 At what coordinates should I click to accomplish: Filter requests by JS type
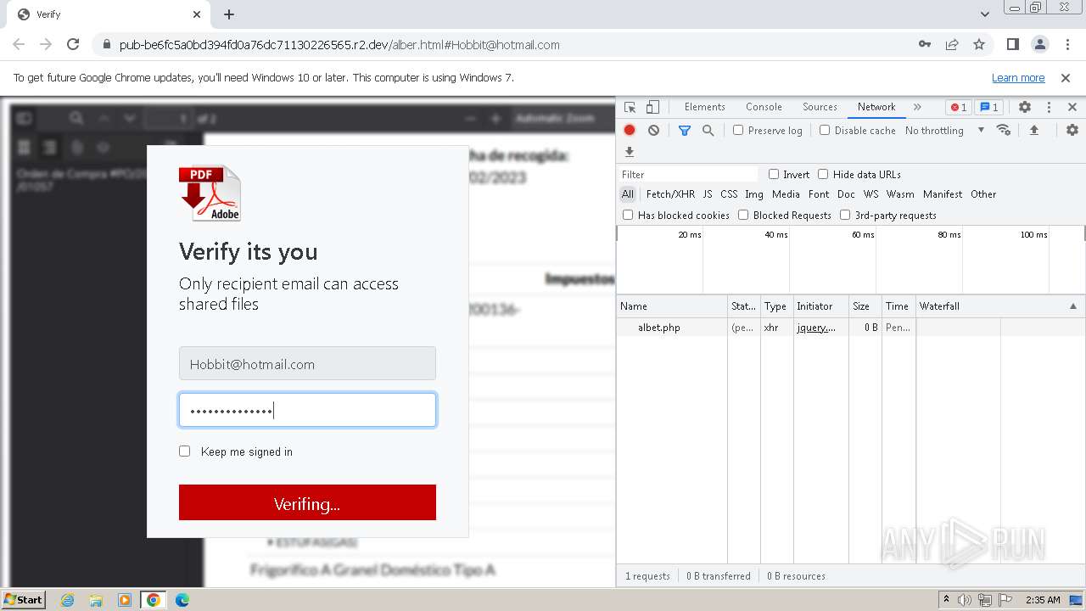(708, 194)
